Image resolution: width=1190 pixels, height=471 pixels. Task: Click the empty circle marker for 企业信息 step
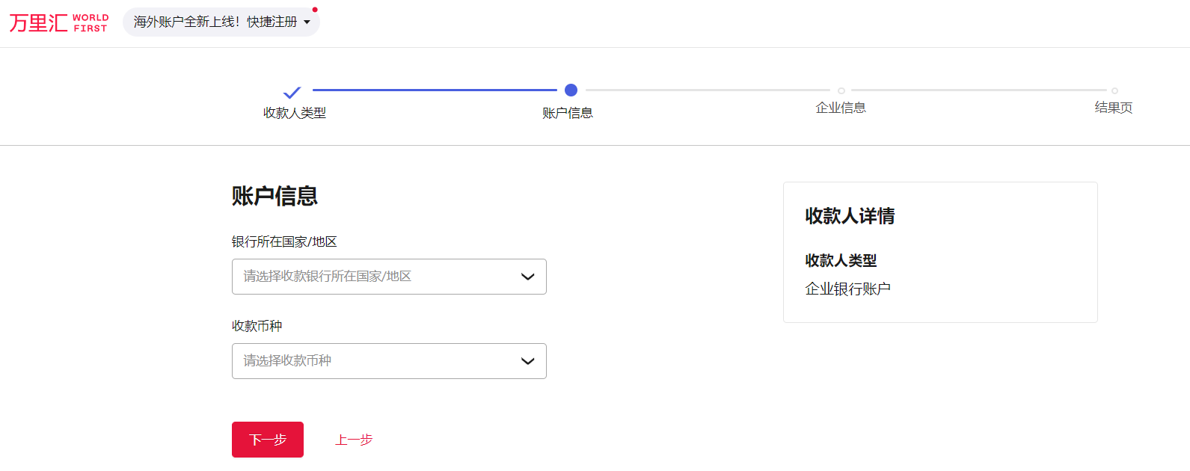(x=841, y=90)
